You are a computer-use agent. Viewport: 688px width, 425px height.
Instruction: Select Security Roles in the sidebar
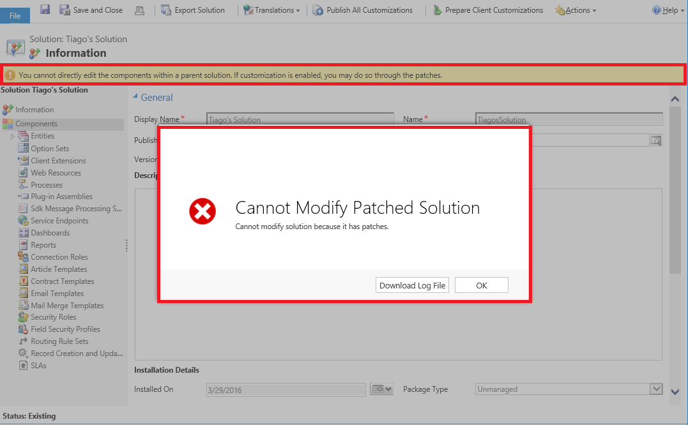[53, 317]
